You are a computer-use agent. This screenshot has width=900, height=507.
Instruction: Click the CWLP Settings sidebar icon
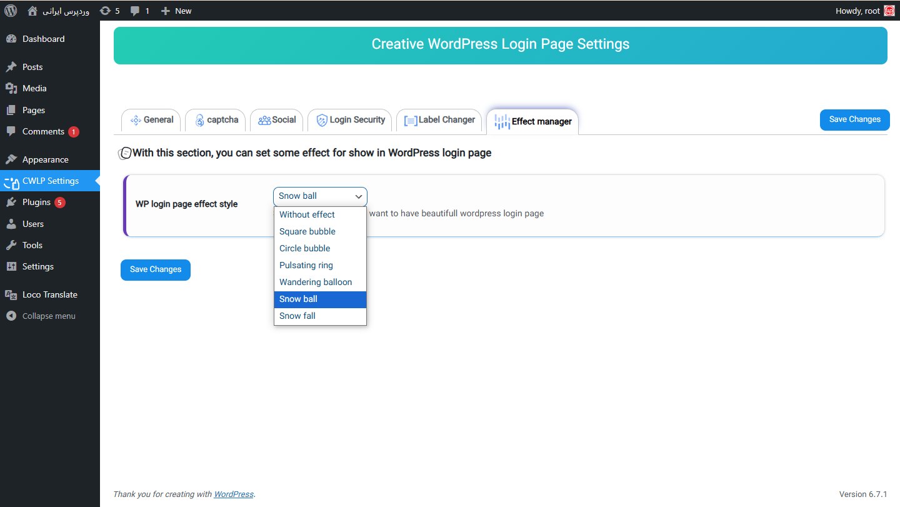(x=11, y=181)
